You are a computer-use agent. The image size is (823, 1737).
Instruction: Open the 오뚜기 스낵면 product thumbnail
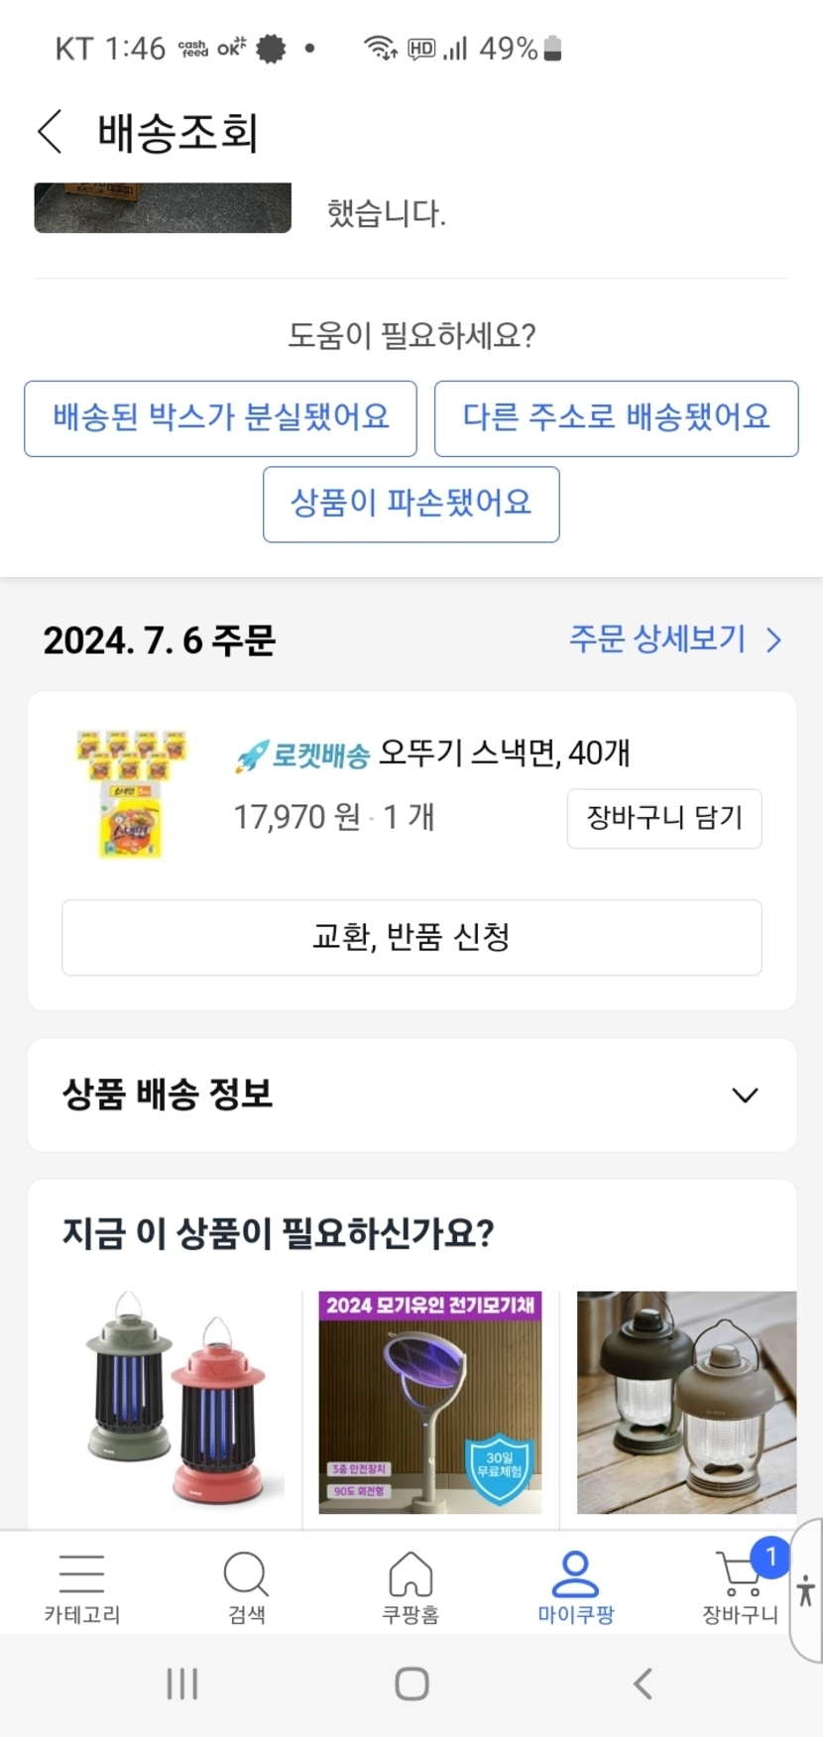(x=131, y=793)
